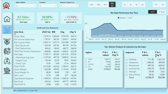Open the Region, Market dropdown
This screenshot has width=168, height=94.
pyautogui.click(x=26, y=6)
